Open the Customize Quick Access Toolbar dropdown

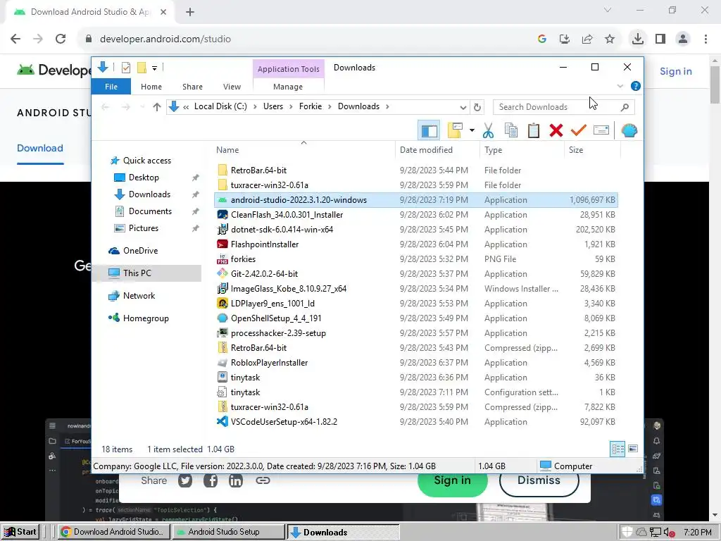pyautogui.click(x=154, y=68)
